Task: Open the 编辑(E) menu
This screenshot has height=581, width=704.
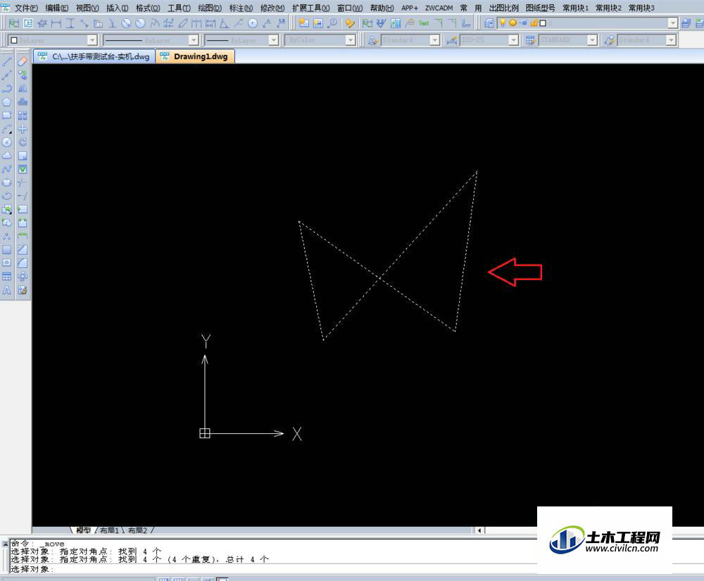Action: pos(57,8)
